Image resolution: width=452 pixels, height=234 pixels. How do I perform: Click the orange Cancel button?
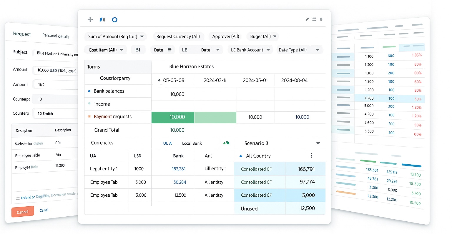23,212
